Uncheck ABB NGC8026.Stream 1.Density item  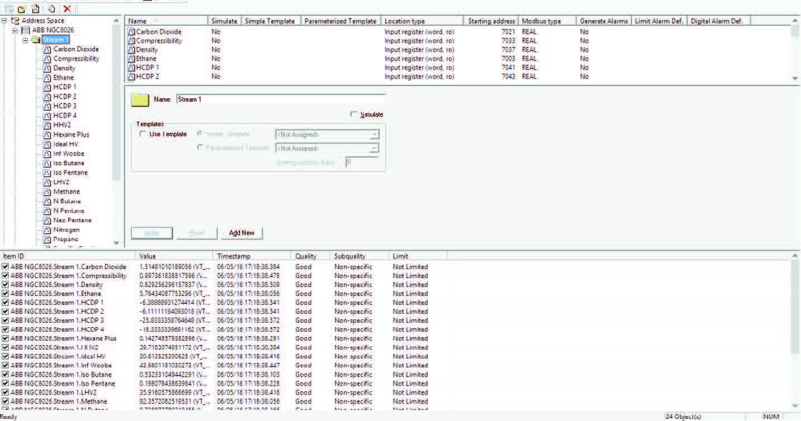pyautogui.click(x=4, y=285)
